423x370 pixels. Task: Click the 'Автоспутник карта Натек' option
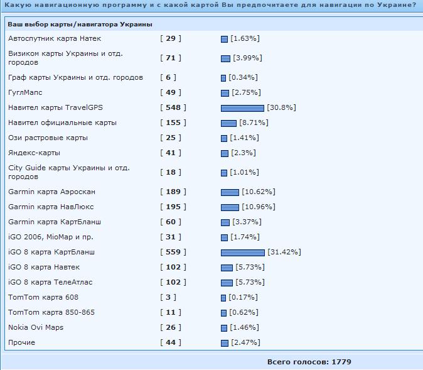tap(51, 38)
